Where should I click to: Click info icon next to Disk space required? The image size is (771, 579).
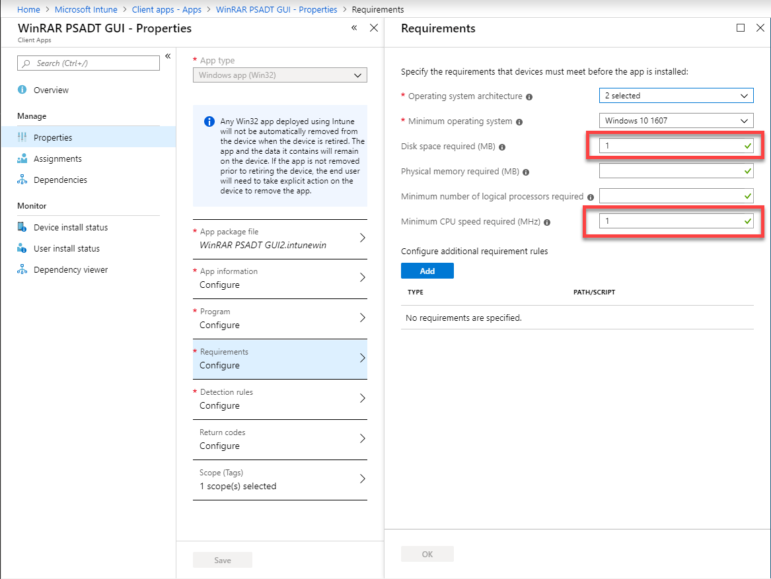click(503, 147)
